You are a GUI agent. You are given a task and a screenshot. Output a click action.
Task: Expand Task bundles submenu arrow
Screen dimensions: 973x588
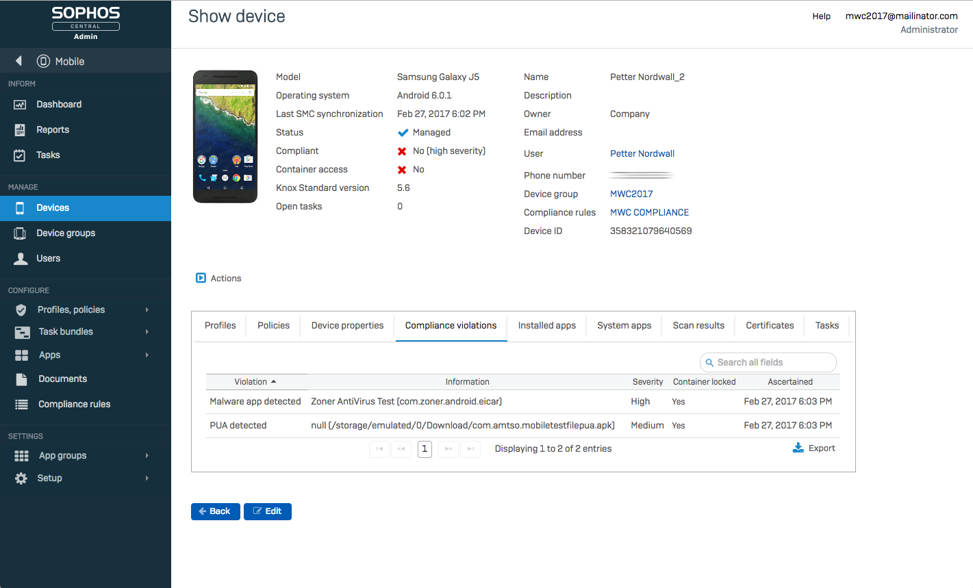[x=147, y=332]
